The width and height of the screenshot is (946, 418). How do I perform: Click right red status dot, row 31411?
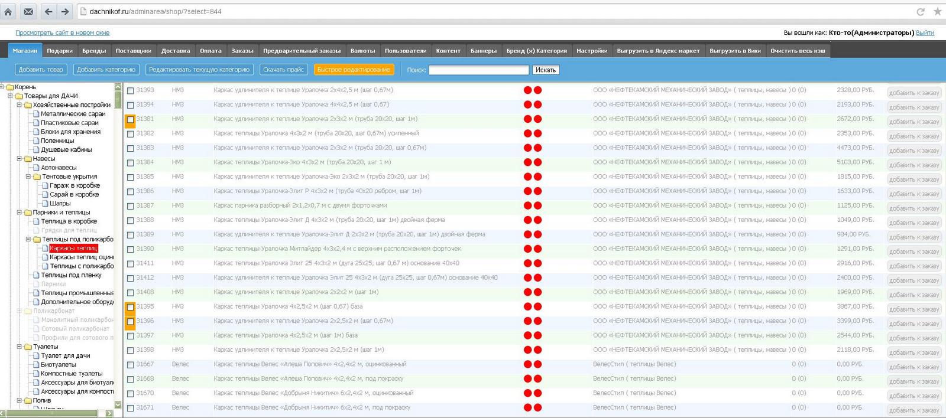[x=537, y=263]
